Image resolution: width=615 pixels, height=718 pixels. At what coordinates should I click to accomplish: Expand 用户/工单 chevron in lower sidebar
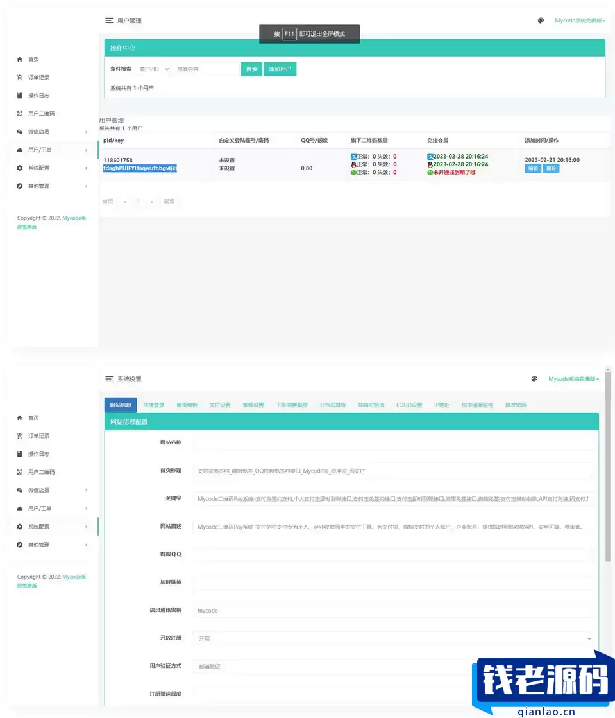(86, 509)
